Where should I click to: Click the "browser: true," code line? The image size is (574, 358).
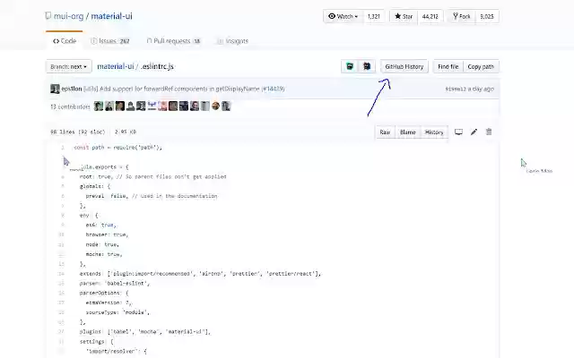coord(107,234)
